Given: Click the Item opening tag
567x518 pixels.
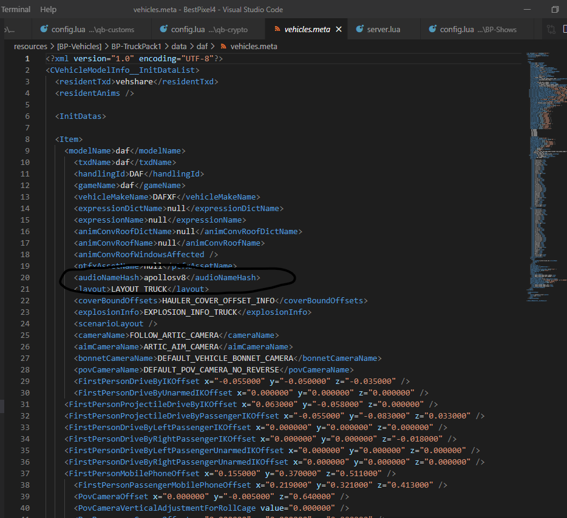Looking at the screenshot, I should pyautogui.click(x=69, y=140).
